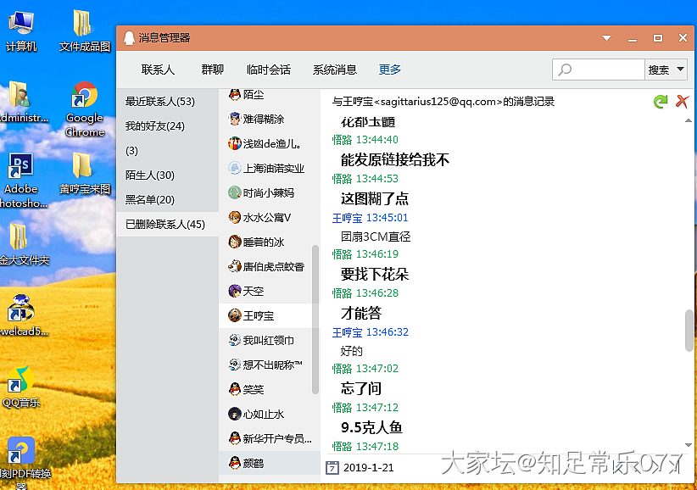
Task: Switch to the 系统消息 tab
Action: coord(335,70)
